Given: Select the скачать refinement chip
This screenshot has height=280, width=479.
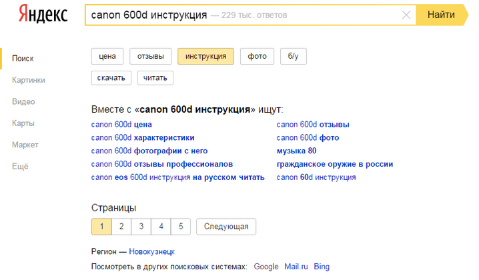Looking at the screenshot, I should [x=111, y=78].
